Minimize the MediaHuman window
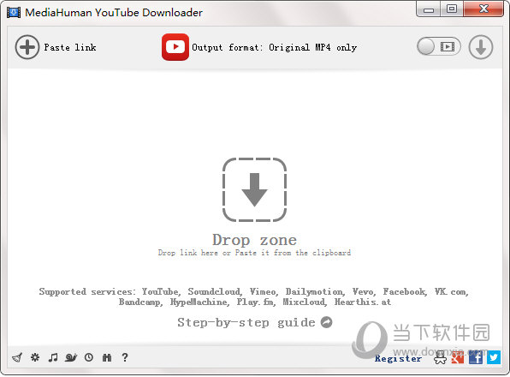The width and height of the screenshot is (510, 377). [x=429, y=9]
